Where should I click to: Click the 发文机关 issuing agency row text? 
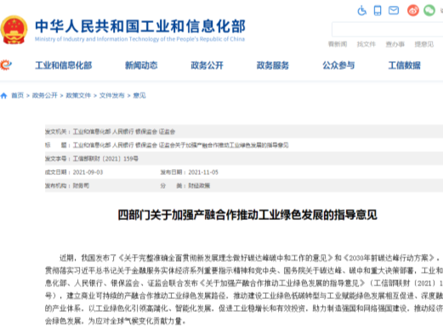click(111, 132)
